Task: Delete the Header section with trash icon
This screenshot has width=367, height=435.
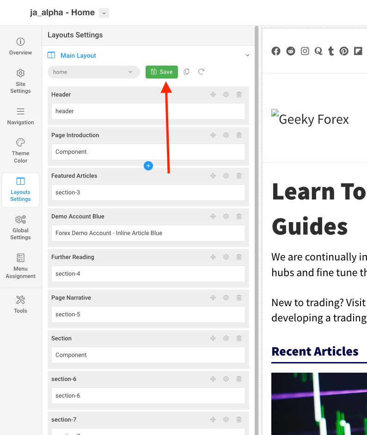Action: (239, 95)
